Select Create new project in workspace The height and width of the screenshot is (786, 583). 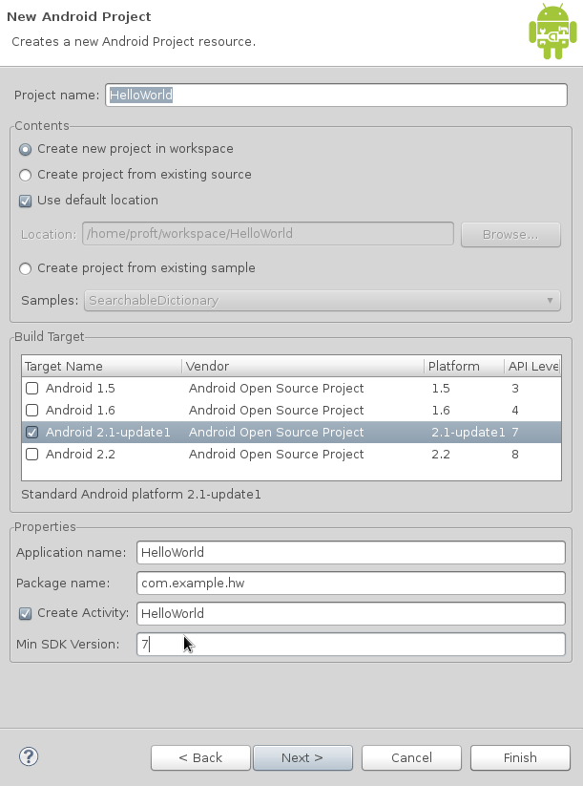click(25, 149)
